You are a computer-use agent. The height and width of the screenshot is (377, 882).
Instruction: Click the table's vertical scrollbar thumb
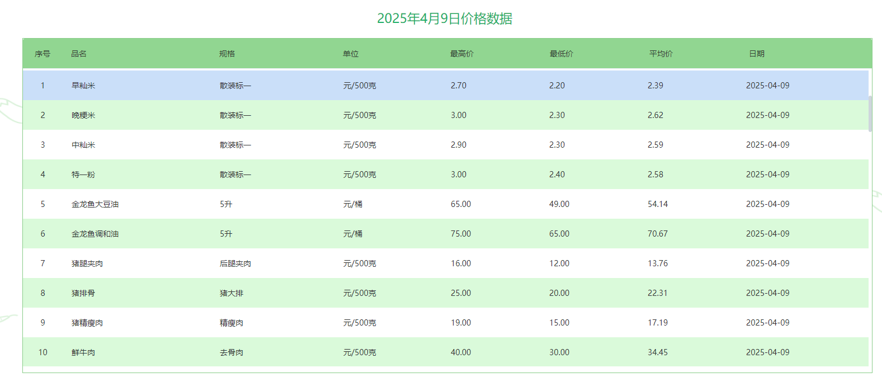(870, 114)
